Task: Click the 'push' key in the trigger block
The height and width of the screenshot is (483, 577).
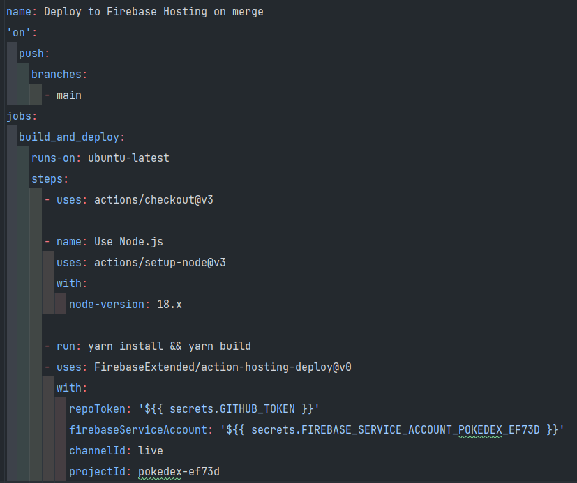Action: click(x=31, y=54)
